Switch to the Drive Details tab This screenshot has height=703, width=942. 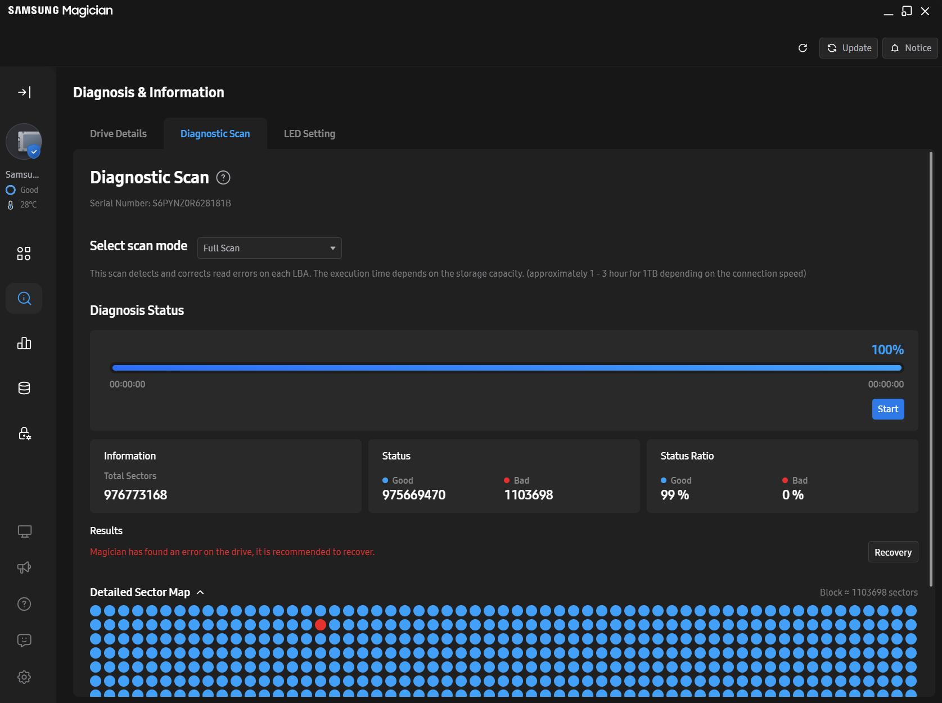coord(118,134)
